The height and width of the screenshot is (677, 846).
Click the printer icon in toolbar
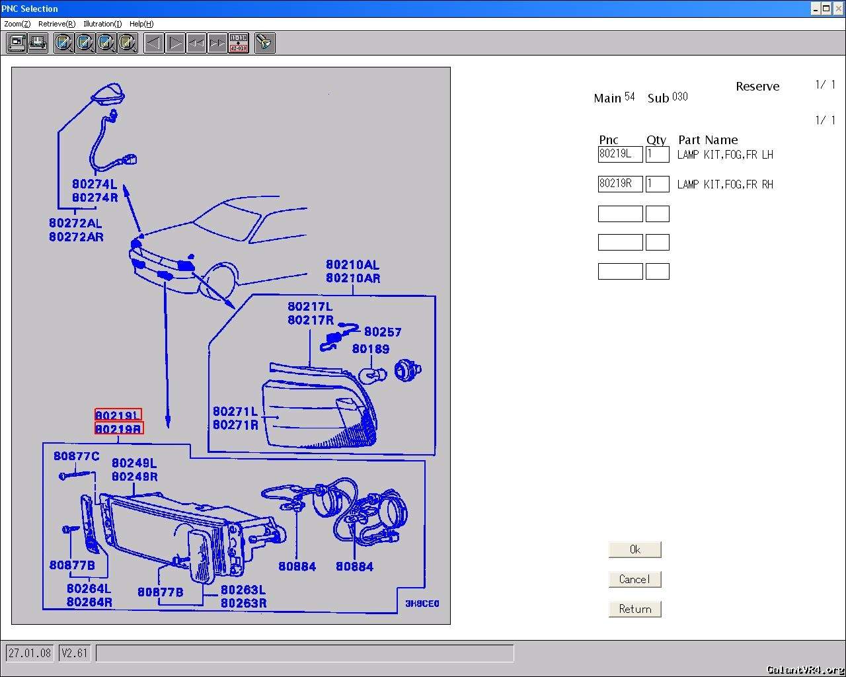[38, 43]
